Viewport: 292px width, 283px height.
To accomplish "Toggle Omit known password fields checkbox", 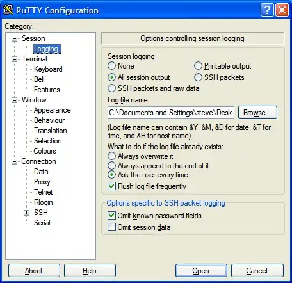I will click(111, 216).
